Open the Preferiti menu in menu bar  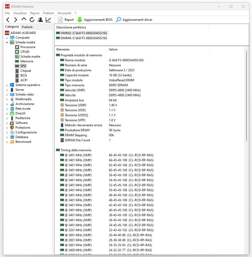pyautogui.click(x=48, y=13)
